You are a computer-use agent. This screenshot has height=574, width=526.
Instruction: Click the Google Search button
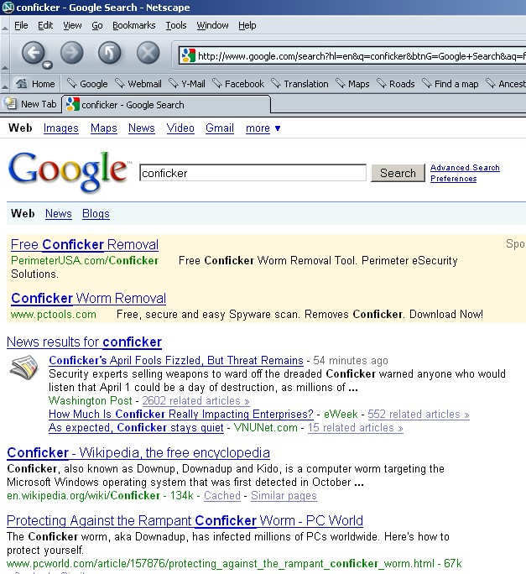tap(398, 173)
